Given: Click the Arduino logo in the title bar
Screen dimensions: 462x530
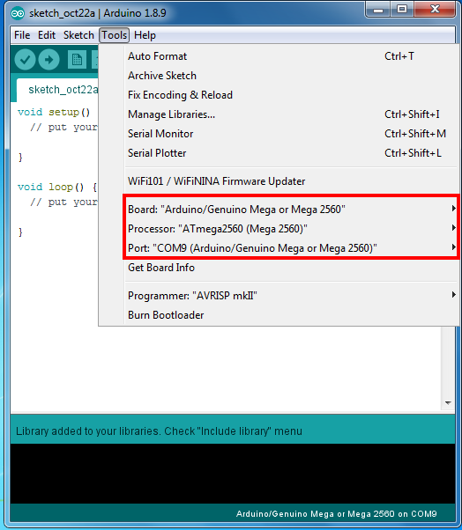Looking at the screenshot, I should (x=18, y=13).
